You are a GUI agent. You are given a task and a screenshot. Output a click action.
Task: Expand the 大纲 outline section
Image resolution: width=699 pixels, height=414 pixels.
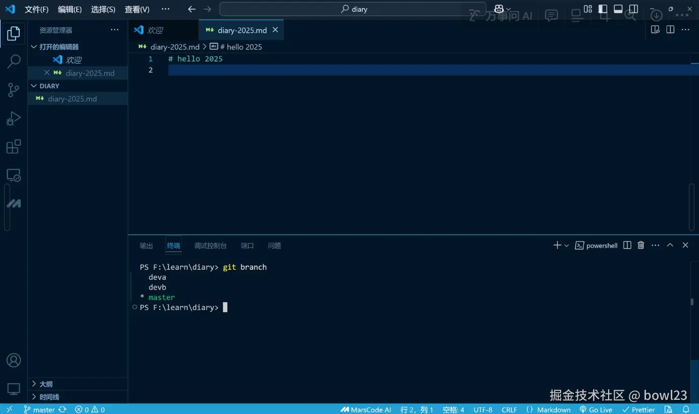(x=42, y=384)
